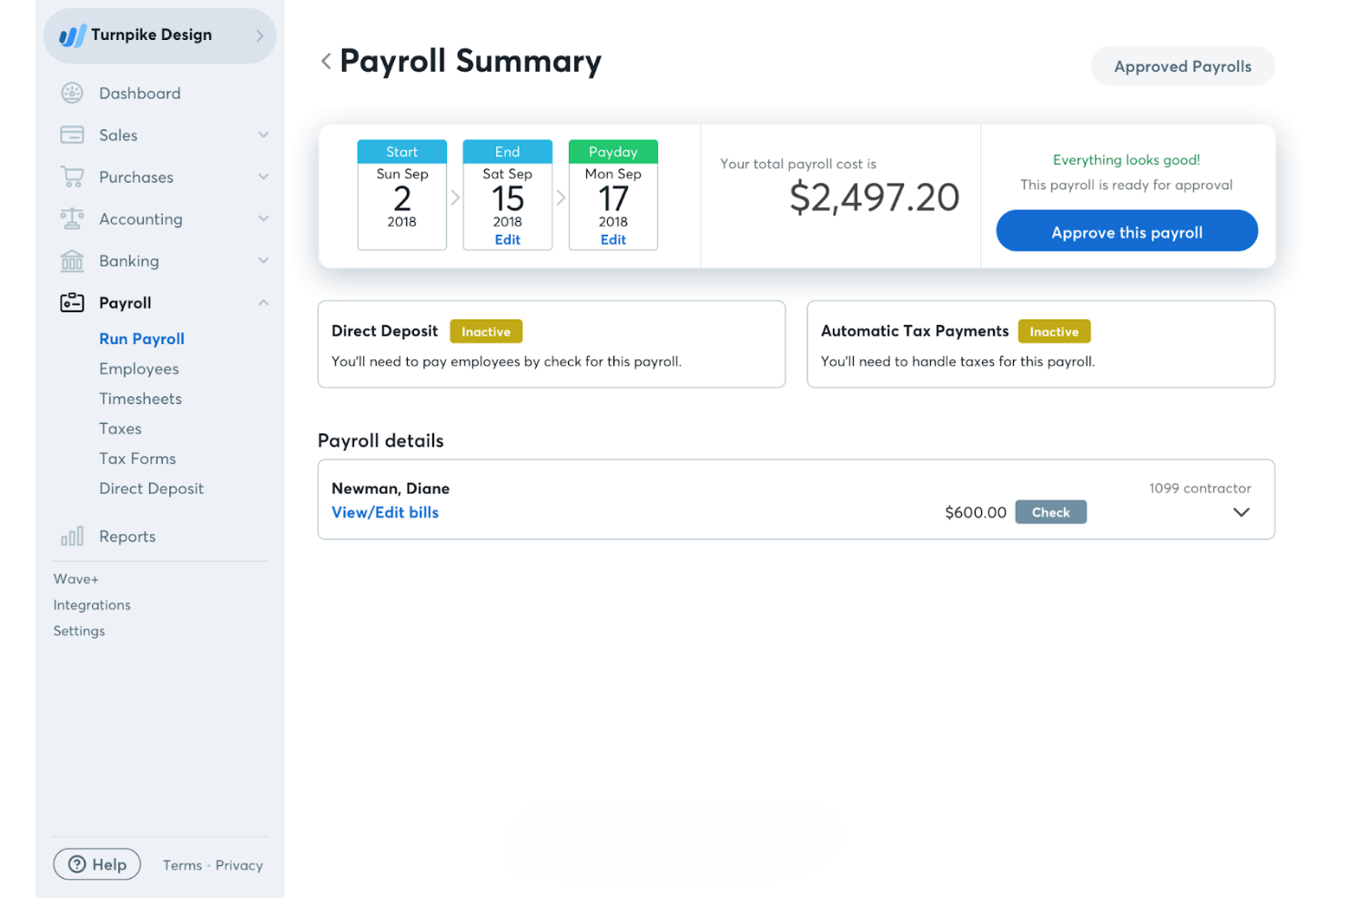Open Purchases via the shopping cart icon
This screenshot has width=1347, height=898.
point(72,177)
